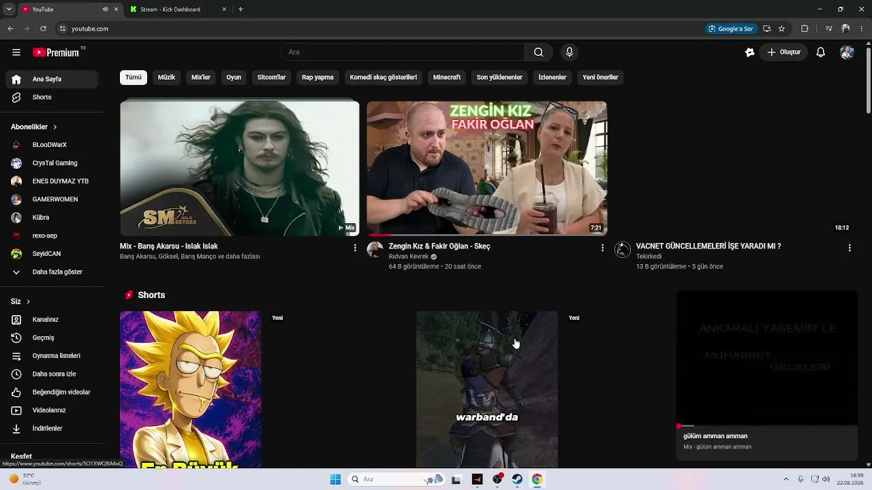
Task: Start voice search with the microphone
Action: coord(570,52)
